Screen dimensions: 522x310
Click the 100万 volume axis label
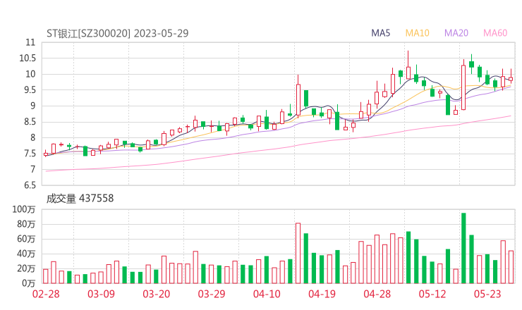23,209
